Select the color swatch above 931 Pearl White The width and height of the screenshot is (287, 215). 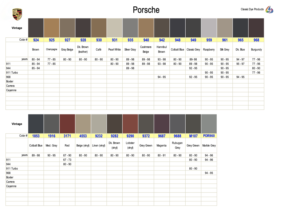(115, 28)
